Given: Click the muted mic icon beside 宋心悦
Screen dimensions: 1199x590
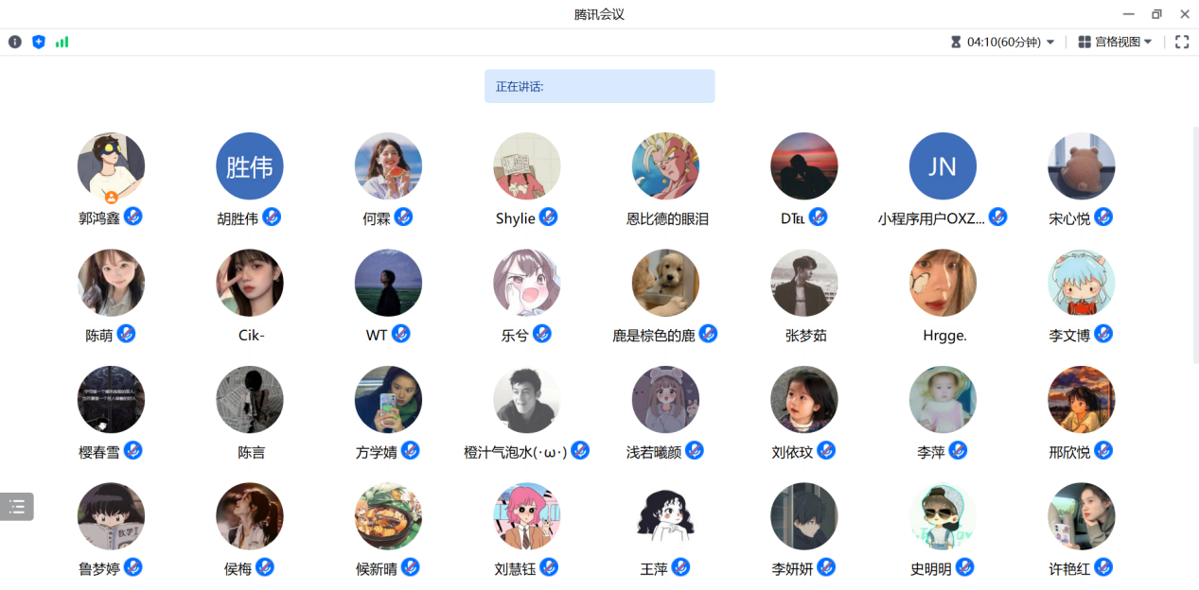Looking at the screenshot, I should (x=1103, y=217).
